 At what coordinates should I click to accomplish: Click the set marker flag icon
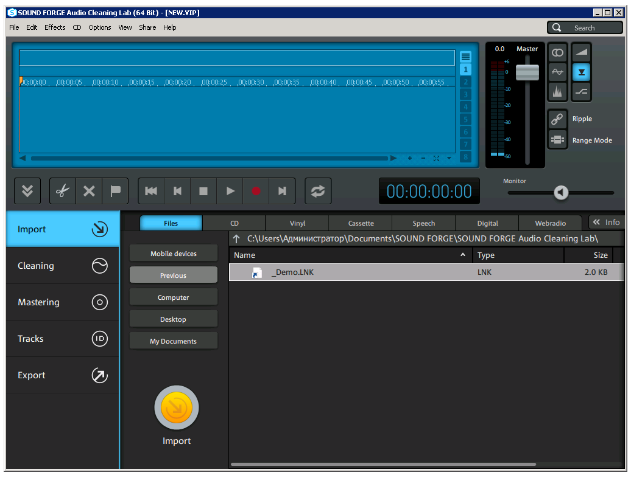[x=115, y=191]
